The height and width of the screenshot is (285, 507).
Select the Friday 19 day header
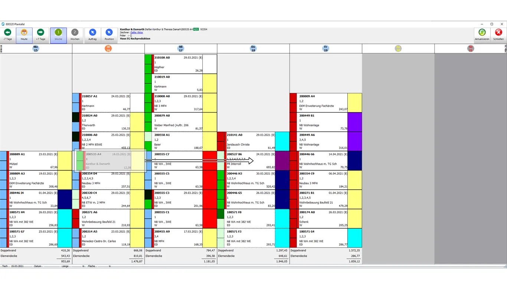pyautogui.click(x=326, y=49)
